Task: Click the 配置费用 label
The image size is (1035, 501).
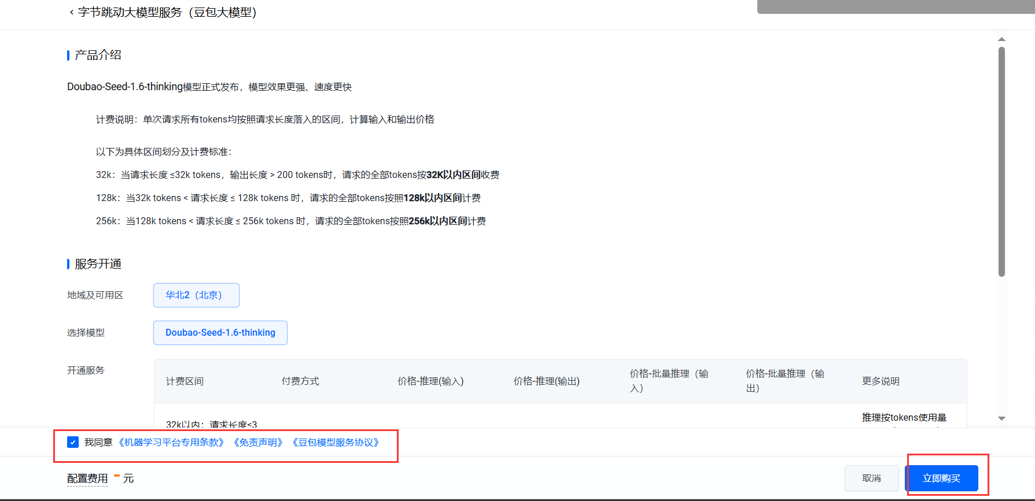Action: coord(87,478)
